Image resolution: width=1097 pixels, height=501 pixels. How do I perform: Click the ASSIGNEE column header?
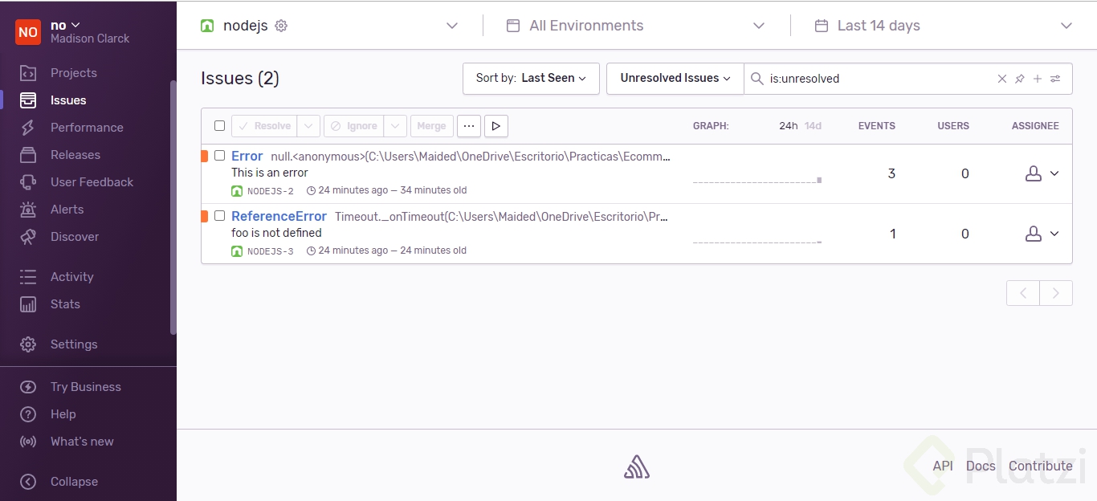tap(1035, 126)
